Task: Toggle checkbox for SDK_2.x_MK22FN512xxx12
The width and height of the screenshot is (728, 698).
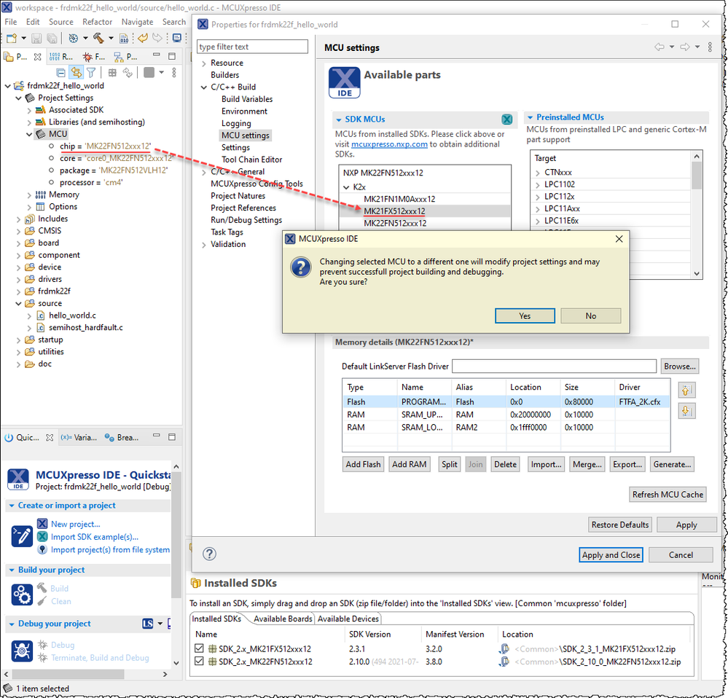Action: point(199,662)
